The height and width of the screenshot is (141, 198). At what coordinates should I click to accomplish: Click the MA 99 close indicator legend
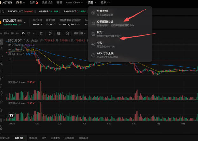tap(22, 54)
